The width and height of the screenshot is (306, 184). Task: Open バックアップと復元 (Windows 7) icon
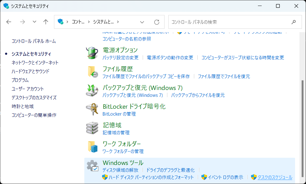point(92,91)
